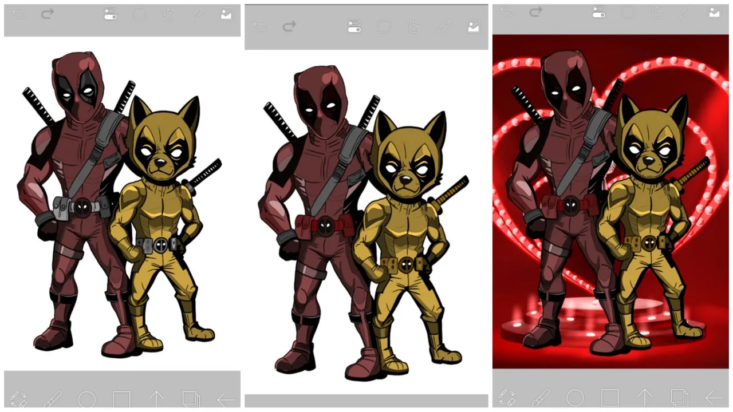This screenshot has width=733, height=412.
Task: Click the right canvas with red heart background
Action: tap(610, 201)
